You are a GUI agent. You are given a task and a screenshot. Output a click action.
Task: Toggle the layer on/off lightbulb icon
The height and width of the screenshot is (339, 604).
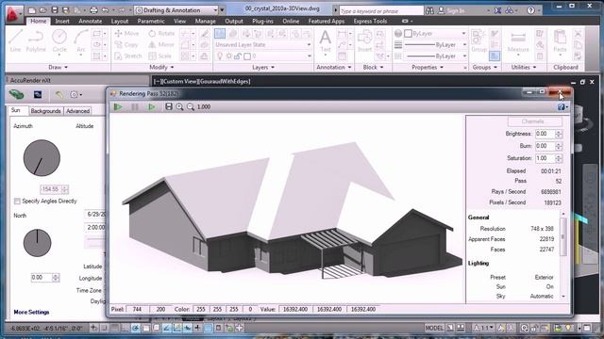(220, 56)
